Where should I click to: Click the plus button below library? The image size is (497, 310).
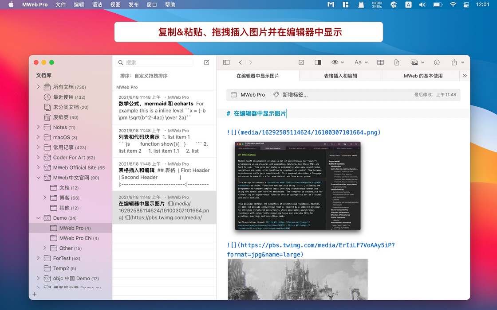click(35, 294)
